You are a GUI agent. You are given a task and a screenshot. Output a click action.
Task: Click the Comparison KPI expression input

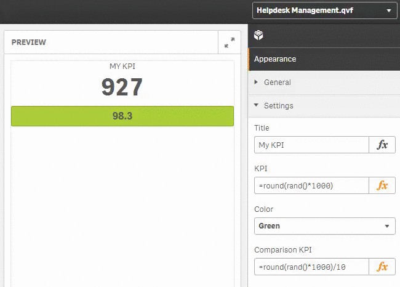(311, 267)
